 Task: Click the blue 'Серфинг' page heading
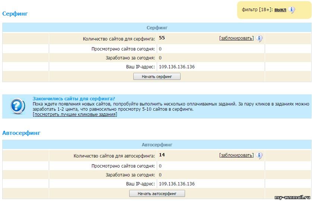coord(15,14)
